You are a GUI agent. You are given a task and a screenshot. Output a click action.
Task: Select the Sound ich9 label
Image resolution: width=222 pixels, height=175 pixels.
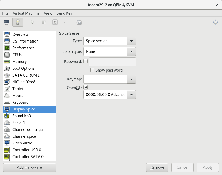point(21,116)
